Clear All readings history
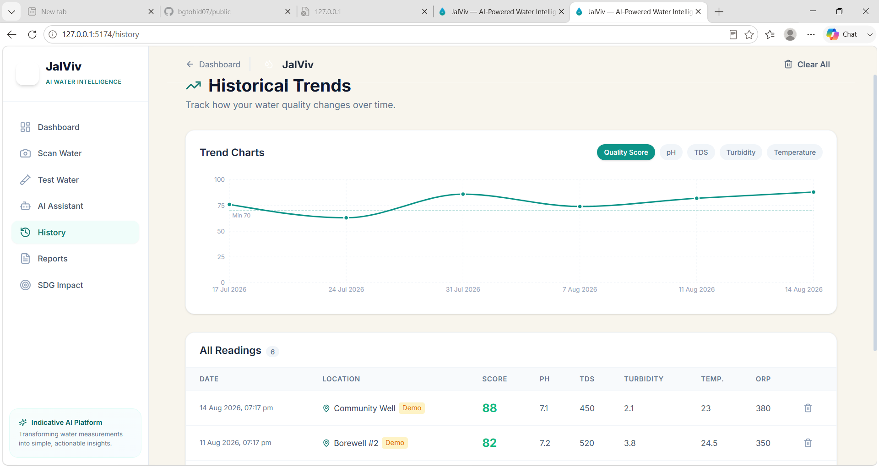This screenshot has width=879, height=467. point(807,65)
